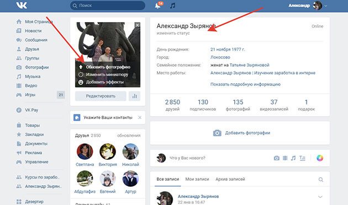Switch to the Все записи tab
348x205 pixels.
[168, 179]
